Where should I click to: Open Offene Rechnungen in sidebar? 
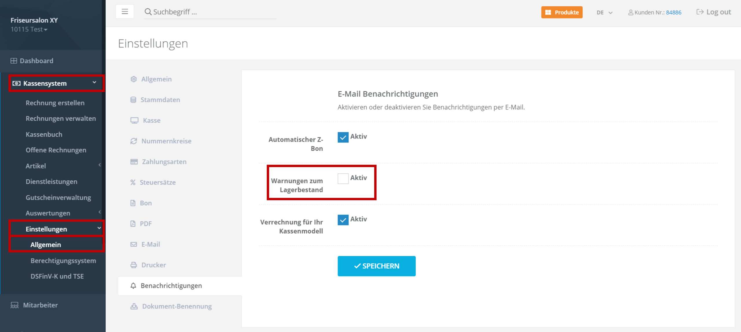(x=56, y=150)
